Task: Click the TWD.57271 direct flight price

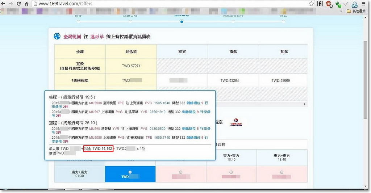Action: click(131, 66)
